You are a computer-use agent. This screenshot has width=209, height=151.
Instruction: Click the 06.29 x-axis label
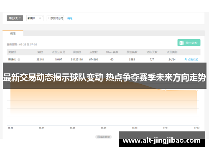[x=104, y=128]
